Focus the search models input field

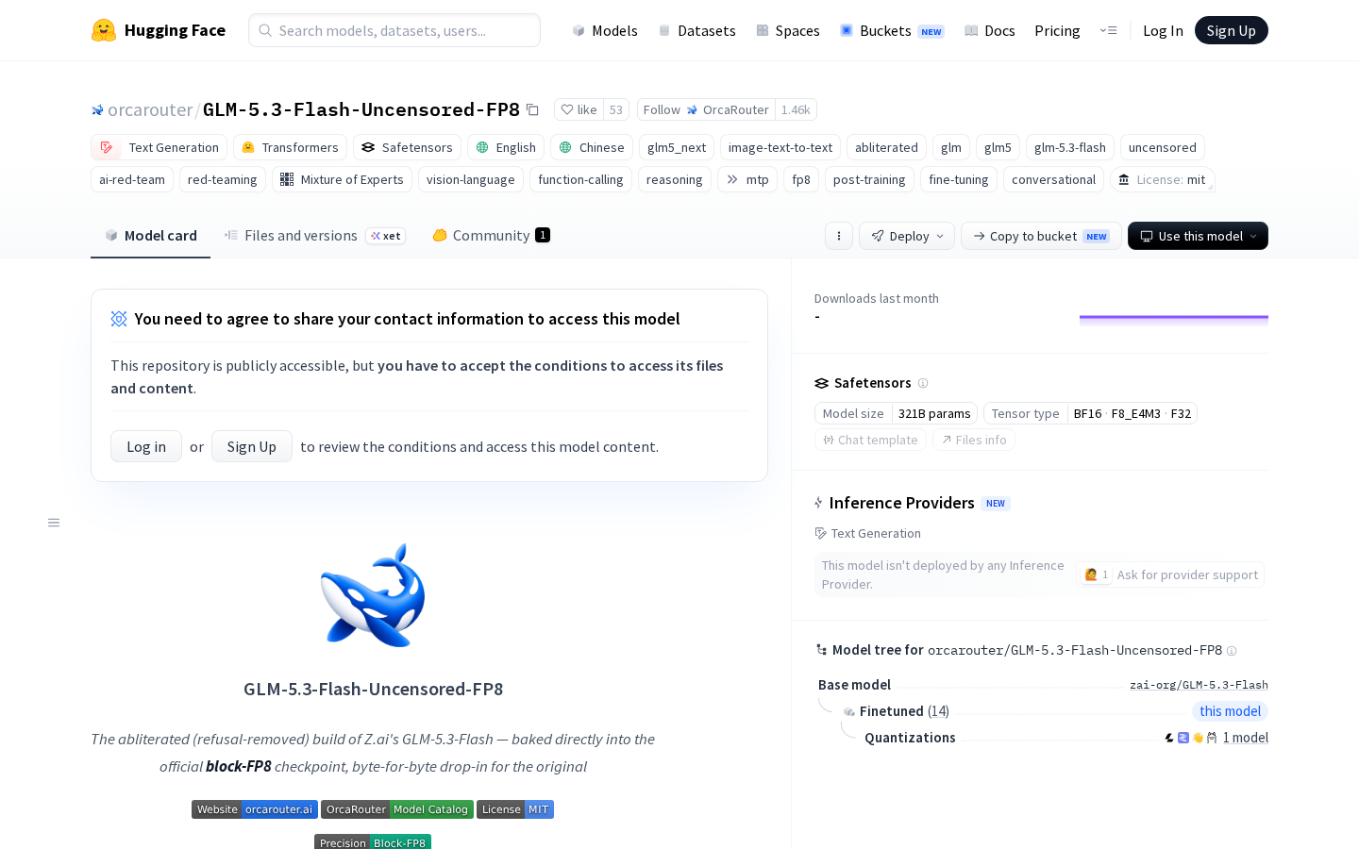coord(394,30)
